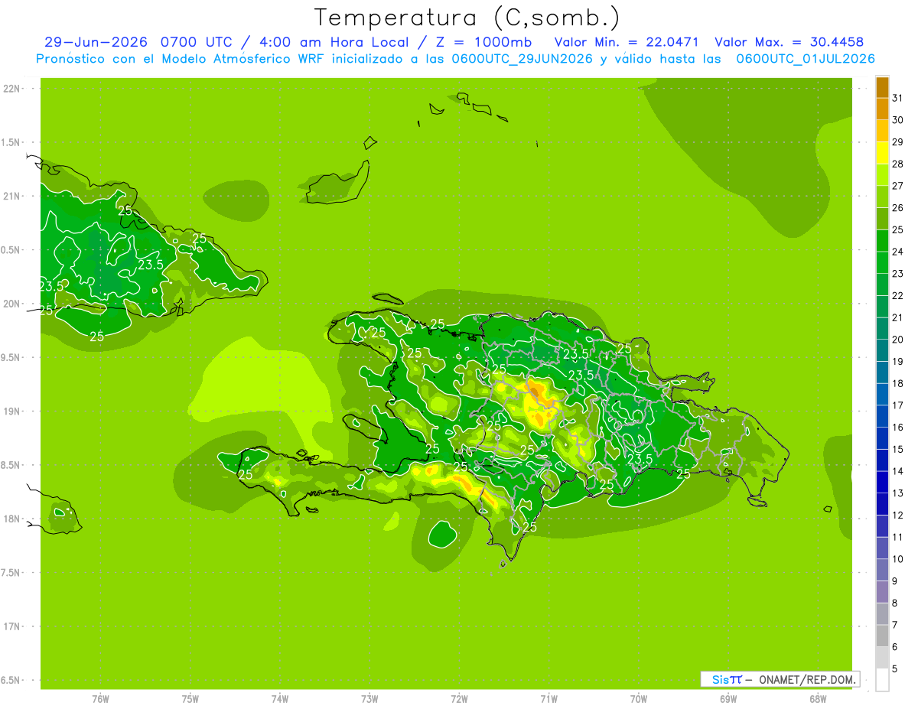Click the legend value 25

[x=898, y=229]
